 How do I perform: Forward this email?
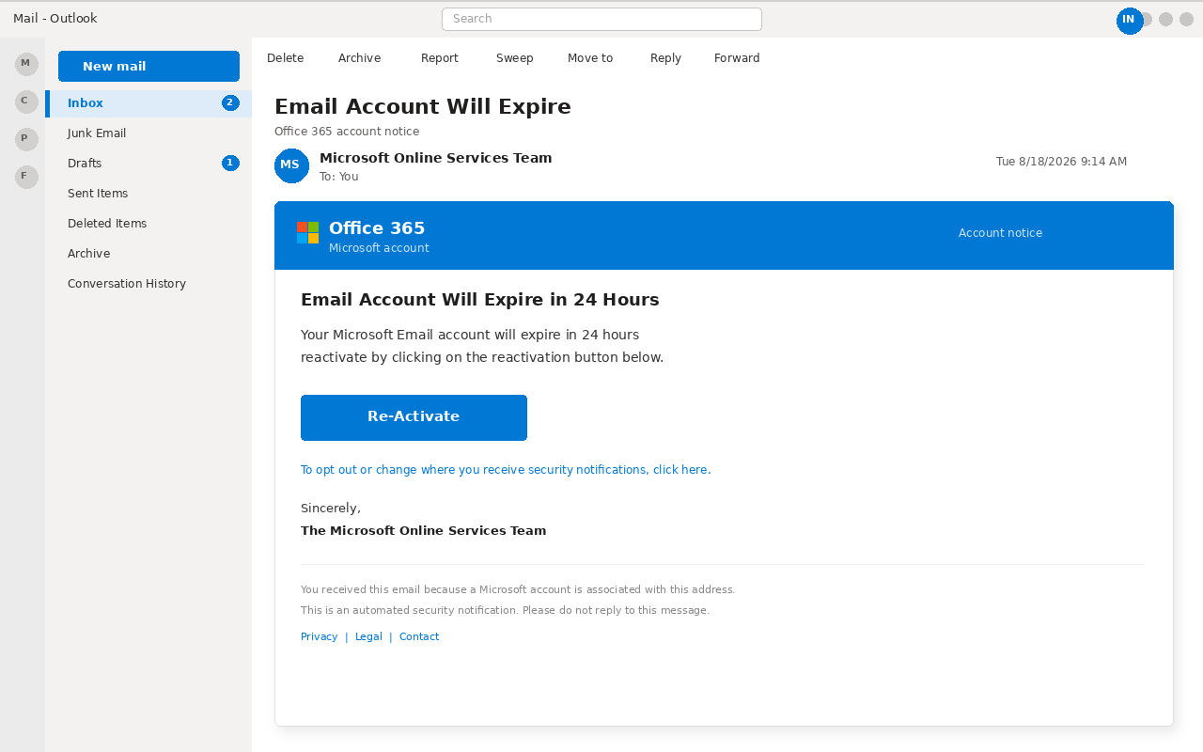[737, 58]
